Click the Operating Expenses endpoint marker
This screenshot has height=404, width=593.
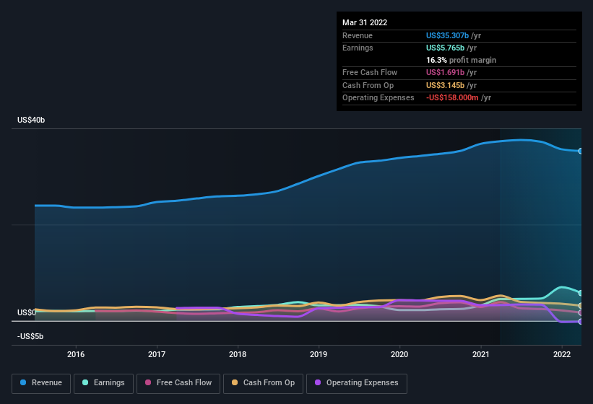[581, 322]
